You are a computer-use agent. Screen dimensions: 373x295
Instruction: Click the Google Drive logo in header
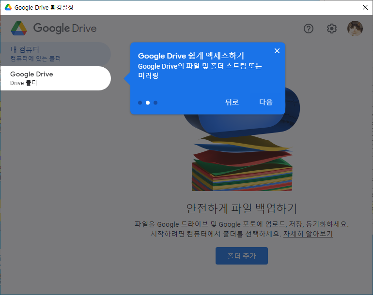tap(54, 28)
